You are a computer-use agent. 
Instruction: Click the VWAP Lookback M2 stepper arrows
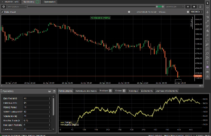click(x=50, y=112)
